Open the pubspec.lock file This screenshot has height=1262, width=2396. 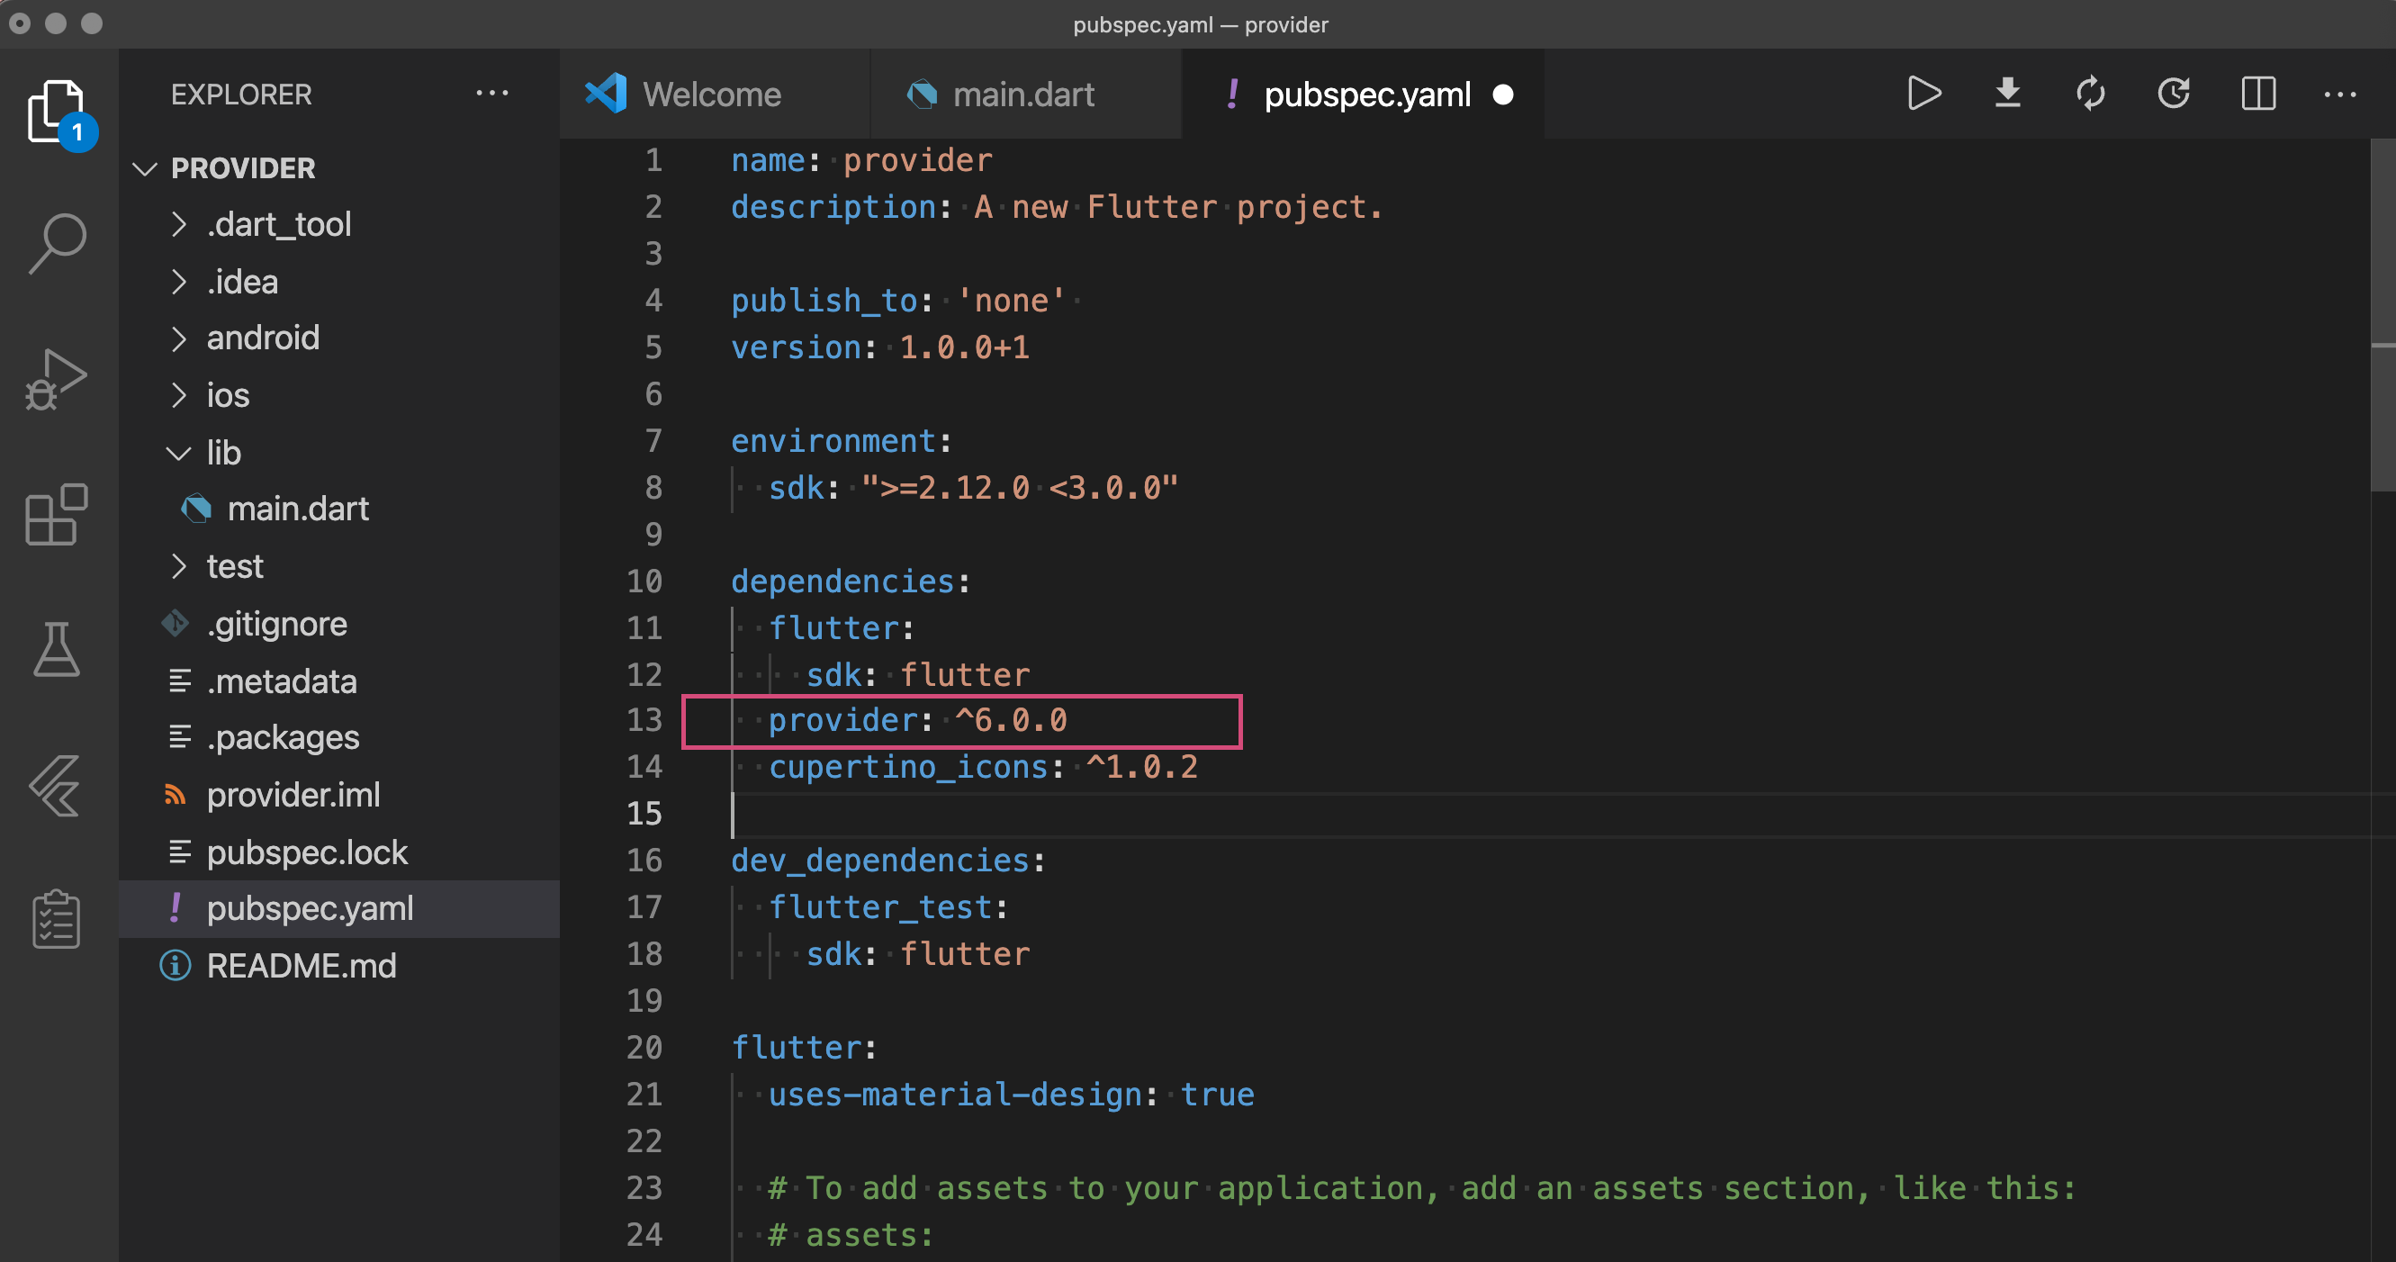(x=339, y=852)
